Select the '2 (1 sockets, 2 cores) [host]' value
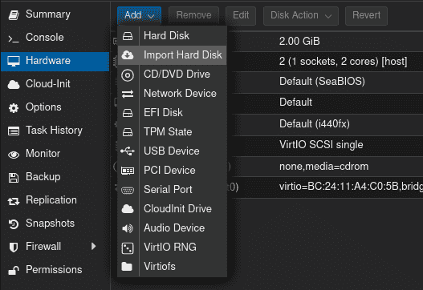Screen dimensions: 423x290 pyautogui.click(x=344, y=62)
